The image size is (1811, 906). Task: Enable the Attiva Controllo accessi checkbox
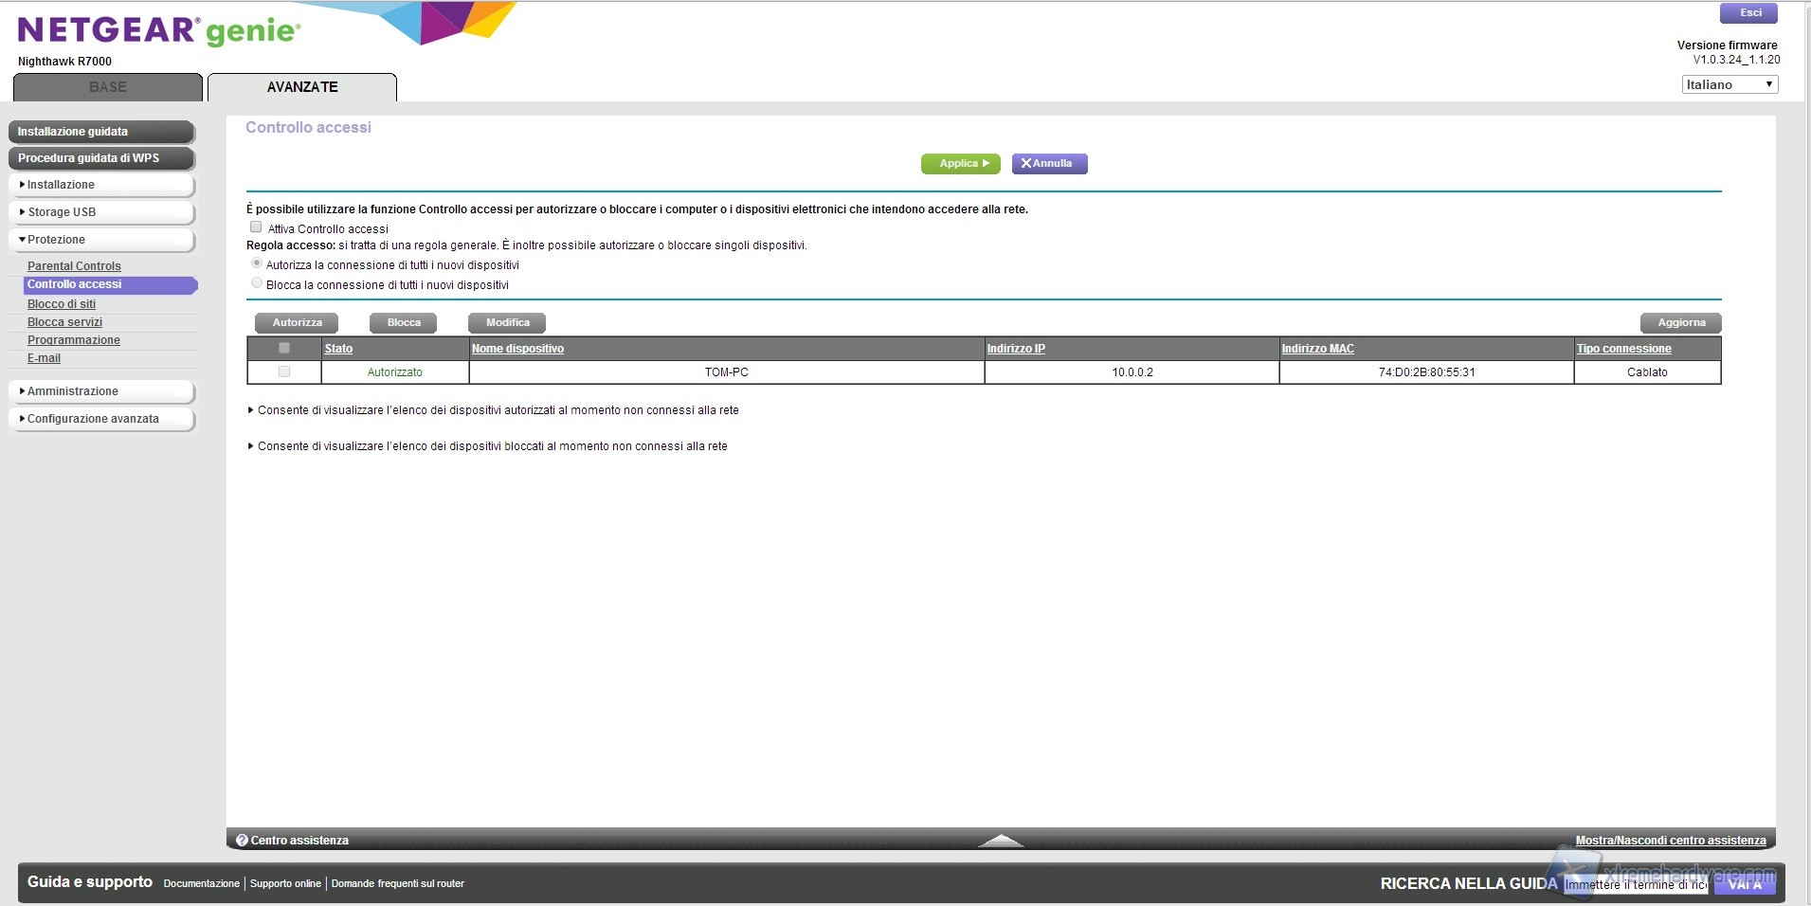point(256,227)
